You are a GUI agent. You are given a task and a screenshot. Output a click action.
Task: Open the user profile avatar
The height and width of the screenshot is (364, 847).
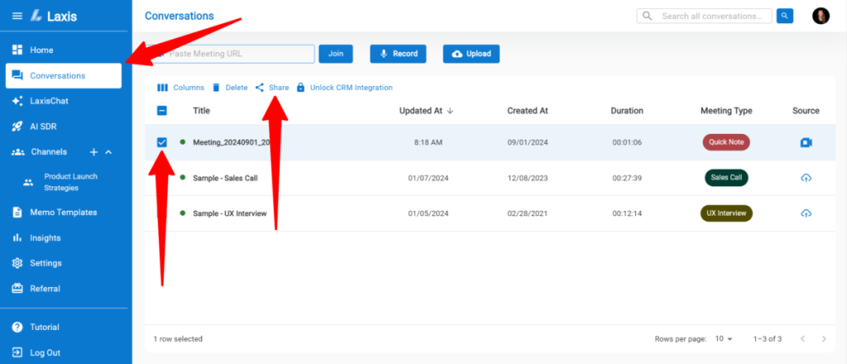click(821, 16)
